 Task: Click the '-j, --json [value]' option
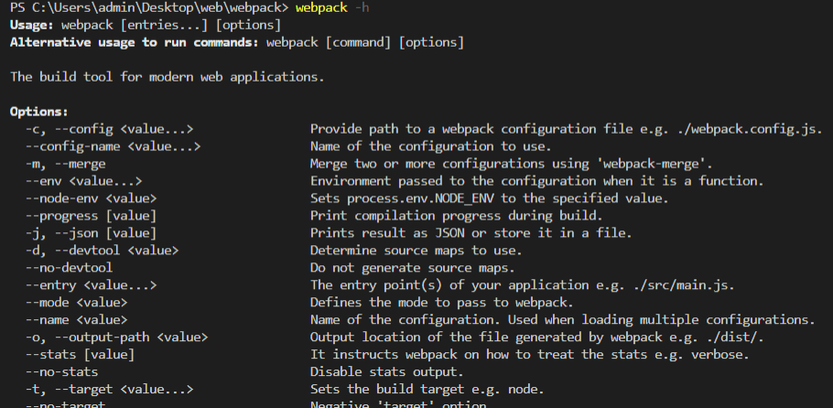(x=91, y=233)
